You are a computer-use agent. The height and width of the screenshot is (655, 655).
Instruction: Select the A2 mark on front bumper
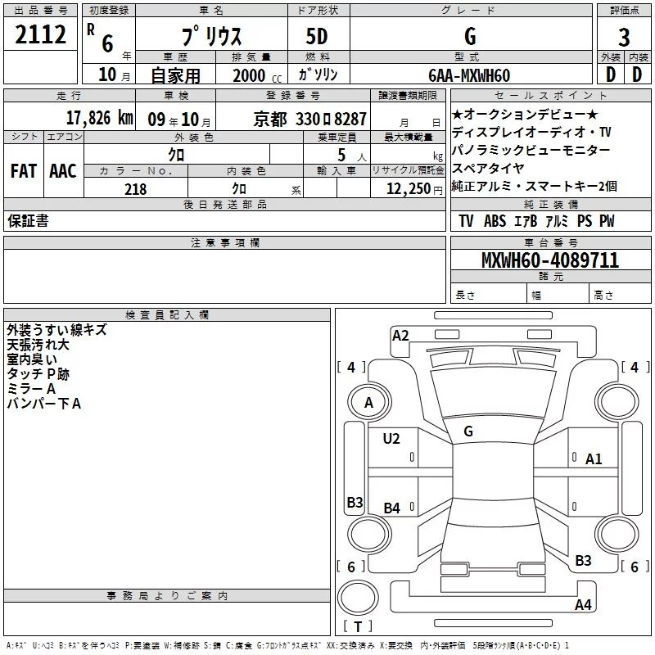click(x=400, y=336)
